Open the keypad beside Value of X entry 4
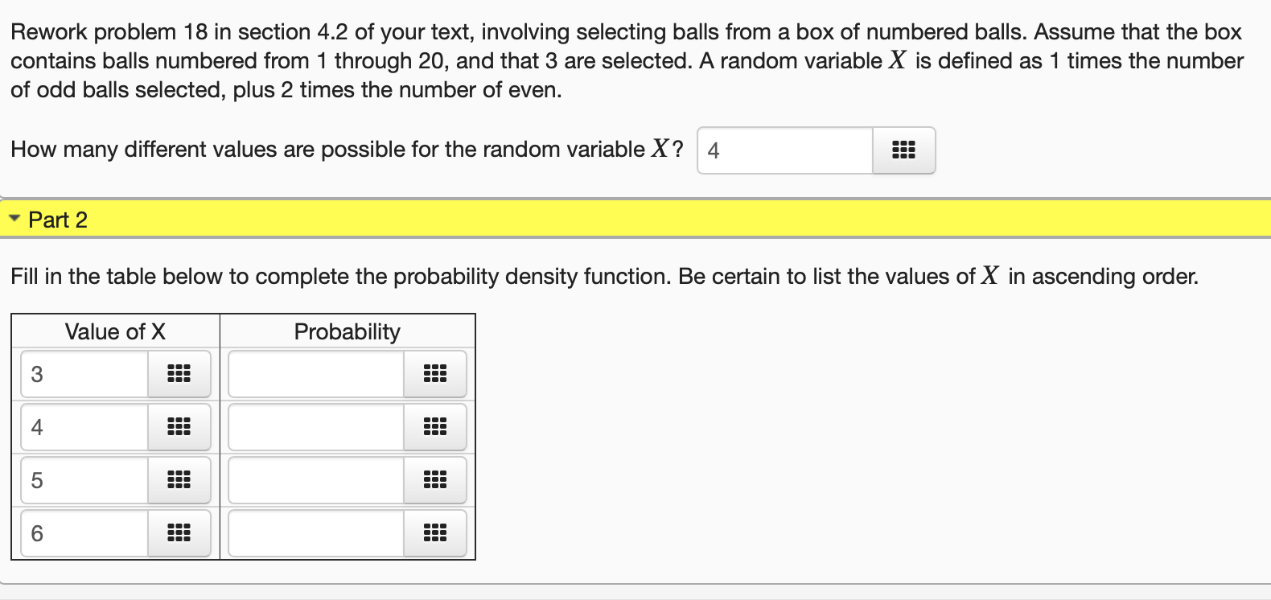Screen dimensions: 1271x600 179,426
